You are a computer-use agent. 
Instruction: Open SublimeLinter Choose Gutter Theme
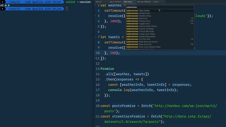coord(160,26)
